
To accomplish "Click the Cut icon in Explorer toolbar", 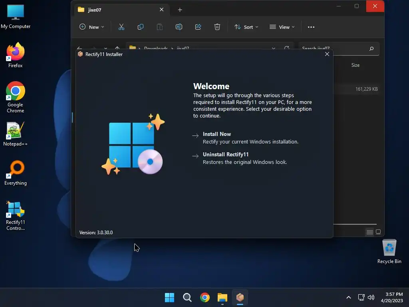I will 121,27.
